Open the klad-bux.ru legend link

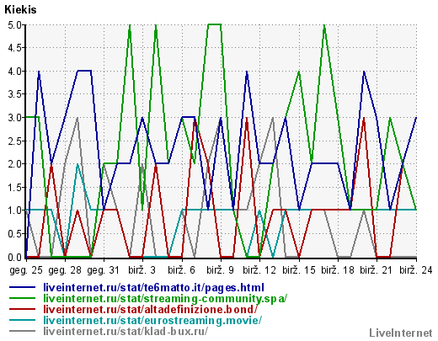[126, 331]
